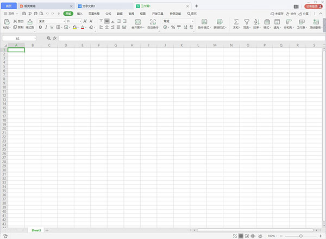Click the bottom-left status bar icon
326x239 pixels.
coord(5,236)
